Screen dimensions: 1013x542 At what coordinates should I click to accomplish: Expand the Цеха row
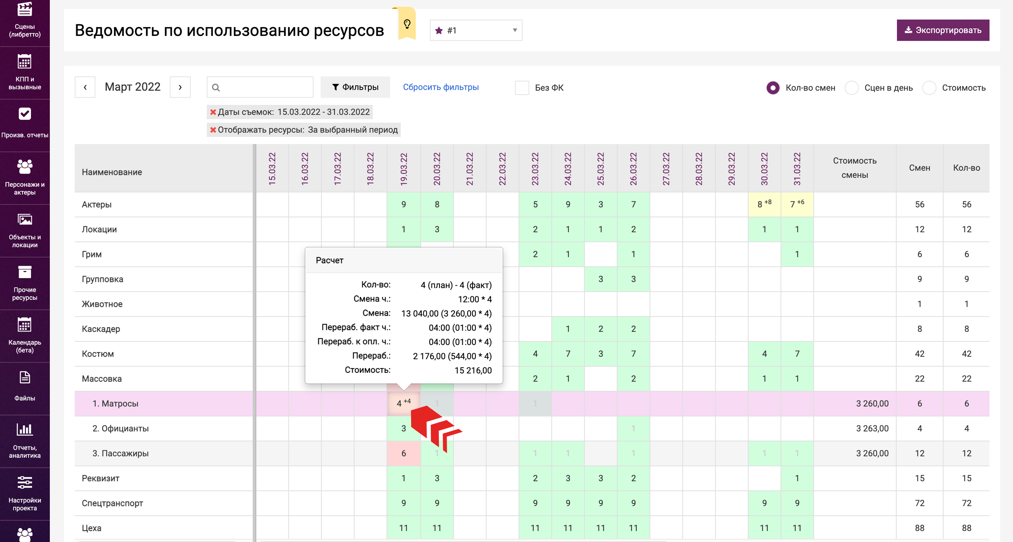(x=91, y=528)
